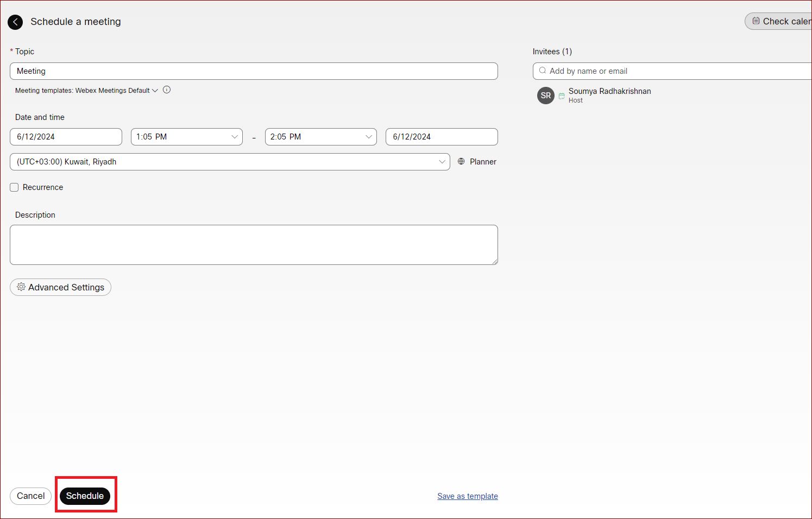This screenshot has height=519, width=812.
Task: Click the Invitees (1) heading
Action: point(552,52)
